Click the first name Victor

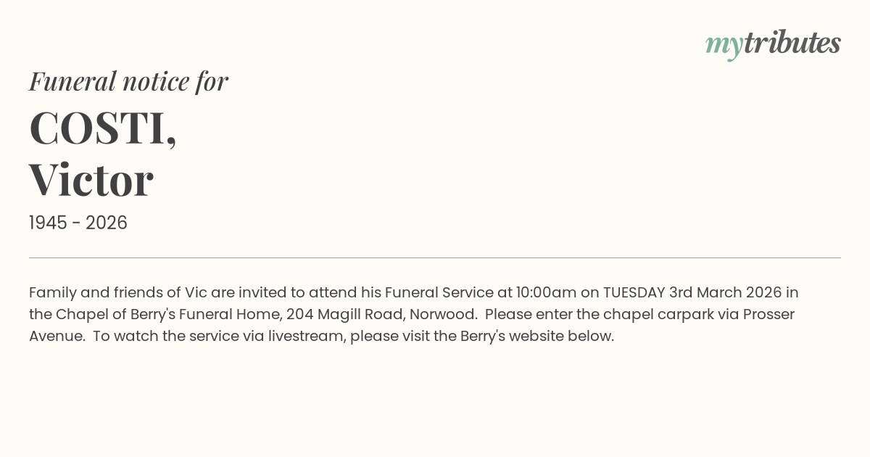coord(91,179)
